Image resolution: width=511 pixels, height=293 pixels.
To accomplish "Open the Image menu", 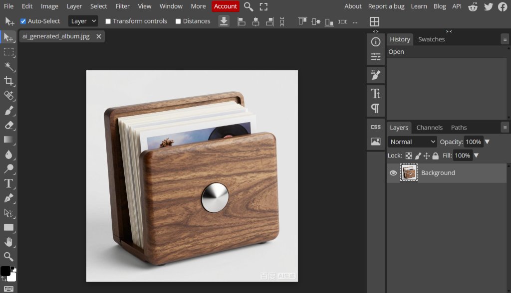I will 49,6.
